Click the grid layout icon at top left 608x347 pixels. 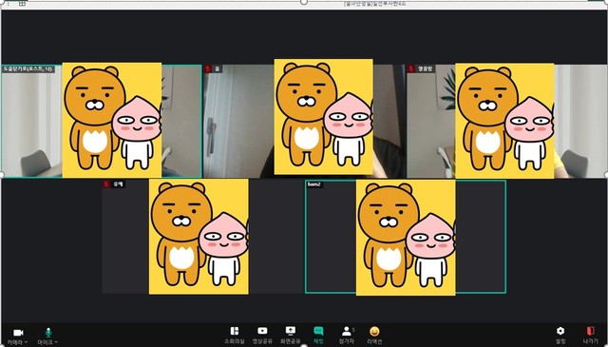22,3
